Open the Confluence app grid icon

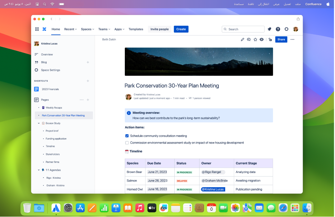[x=37, y=29]
